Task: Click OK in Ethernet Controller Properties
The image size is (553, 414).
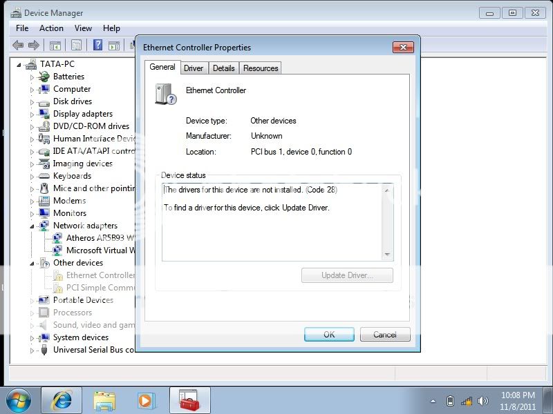Action: [329, 334]
